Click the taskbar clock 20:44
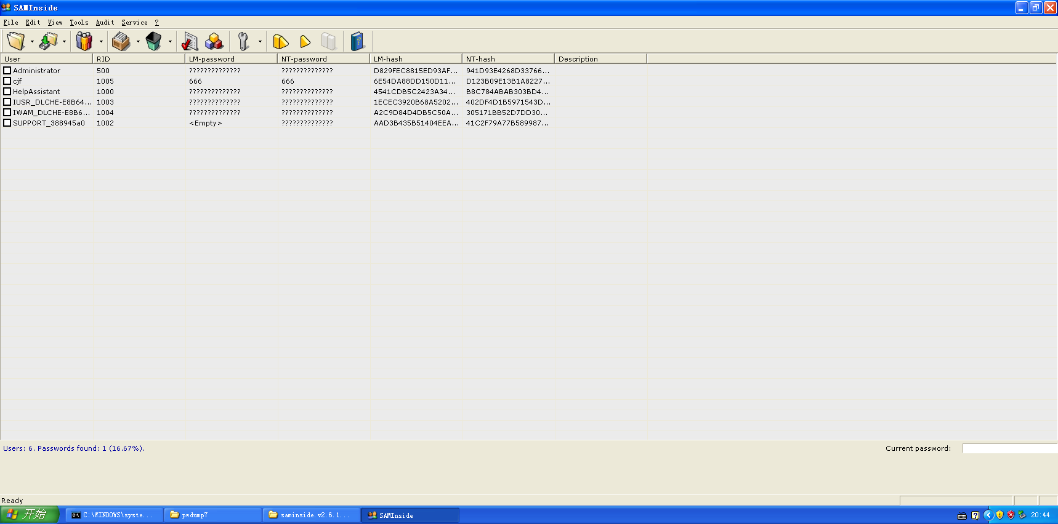1058x524 pixels. click(x=1040, y=515)
